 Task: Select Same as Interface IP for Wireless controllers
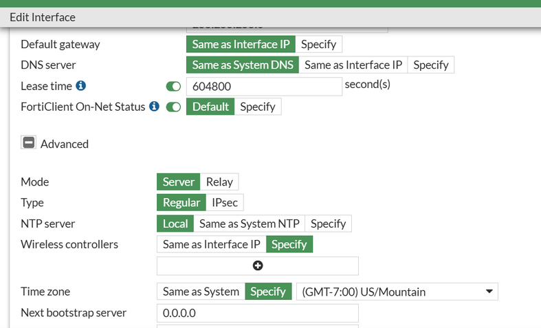coord(211,244)
